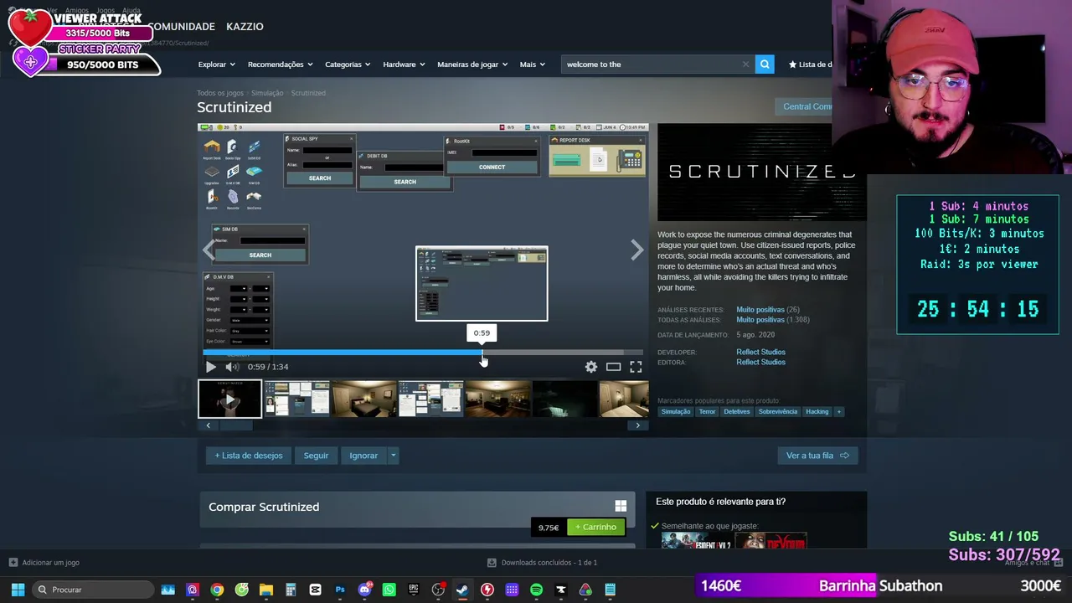Screen dimensions: 1072x603
Task: Open the dropdown arrow beside Ignorar
Action: click(393, 456)
